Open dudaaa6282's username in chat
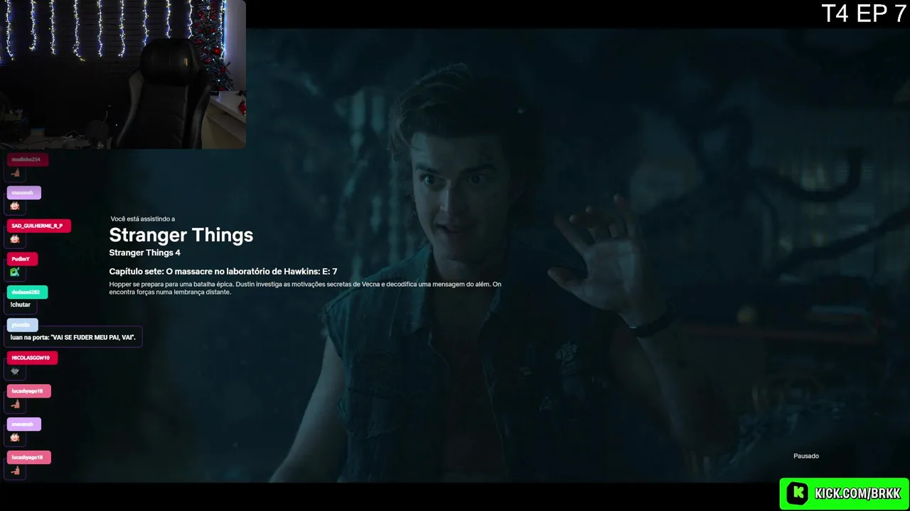This screenshot has height=511, width=910. [28, 292]
